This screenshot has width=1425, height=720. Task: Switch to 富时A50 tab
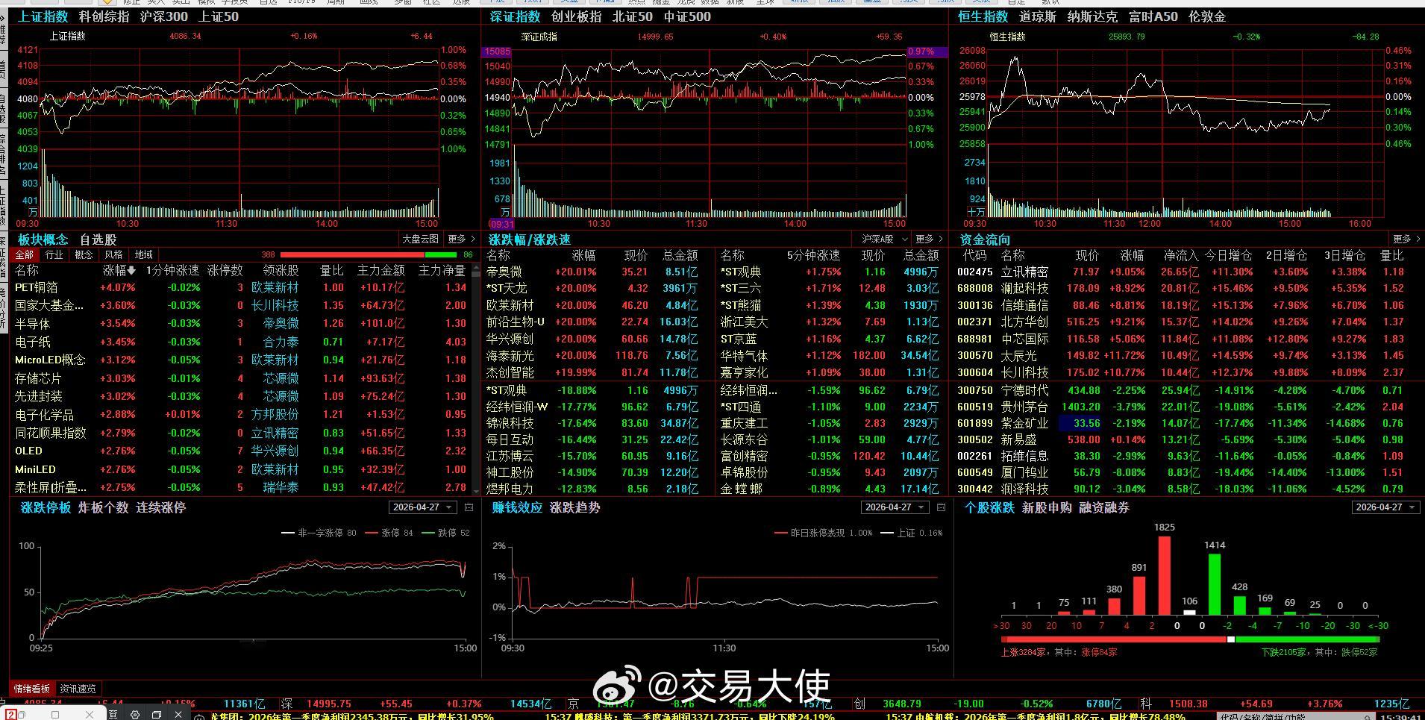(1153, 16)
